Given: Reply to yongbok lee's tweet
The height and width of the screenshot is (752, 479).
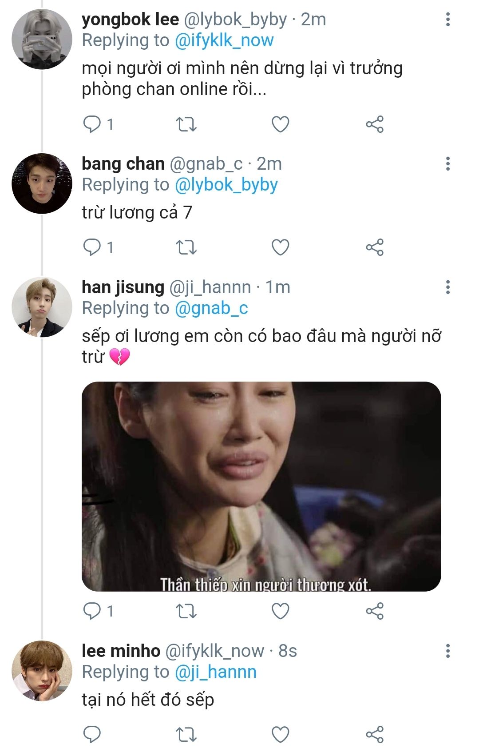Looking at the screenshot, I should coord(92,124).
